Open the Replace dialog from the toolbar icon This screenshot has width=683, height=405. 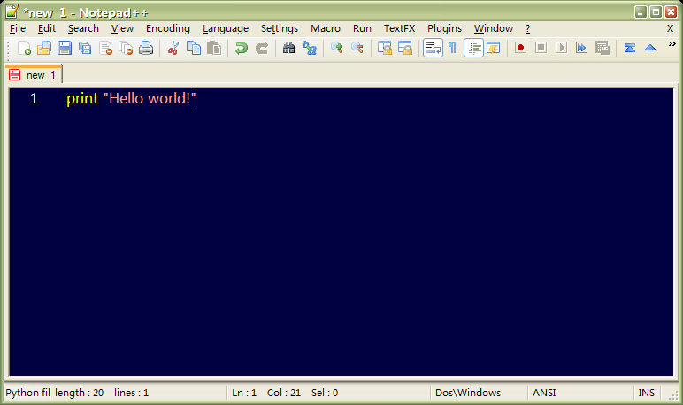point(310,48)
